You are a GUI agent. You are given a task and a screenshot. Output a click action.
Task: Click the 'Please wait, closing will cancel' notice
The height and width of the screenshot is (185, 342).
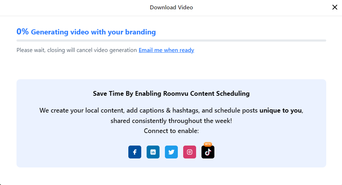77,50
